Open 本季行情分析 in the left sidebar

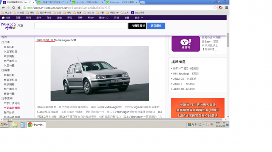coord(12,103)
